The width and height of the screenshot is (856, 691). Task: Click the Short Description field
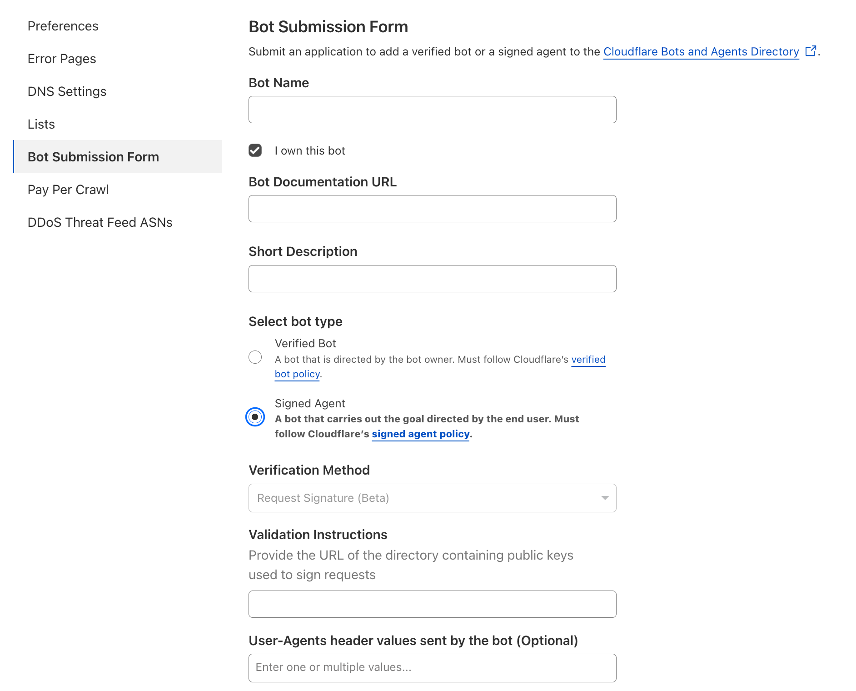[432, 278]
